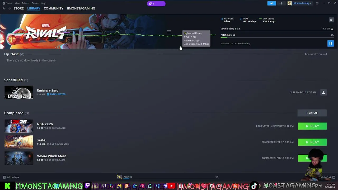
Task: Click the Add a Game plus icon
Action: coord(4,177)
